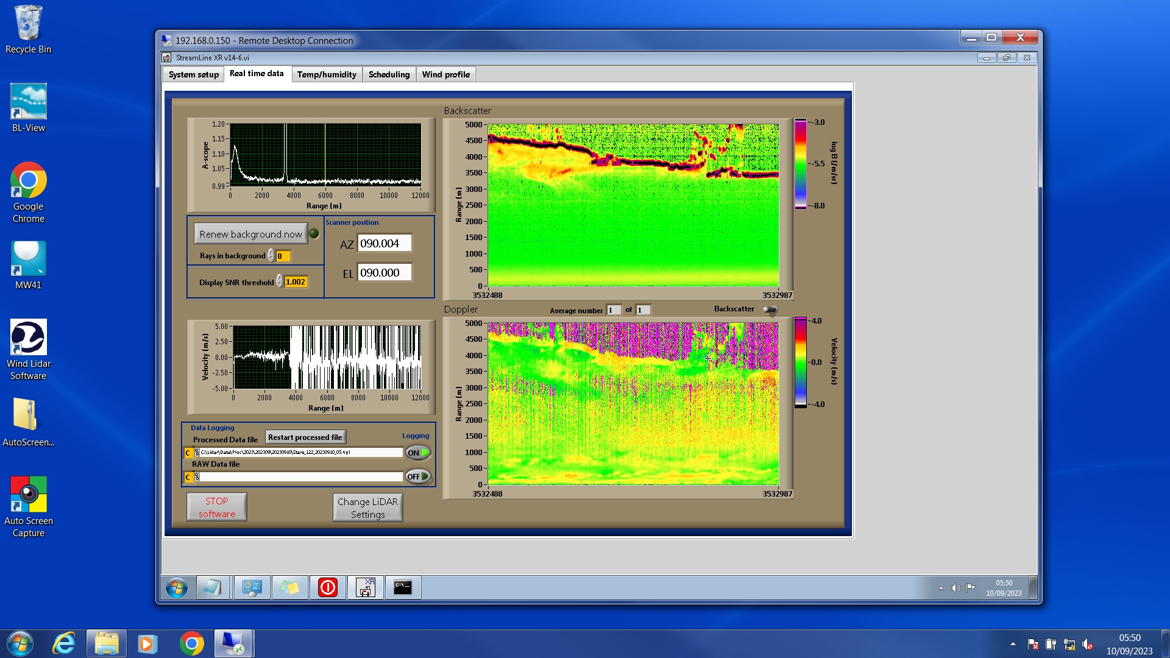Click the AZ scanner position field

pos(384,244)
